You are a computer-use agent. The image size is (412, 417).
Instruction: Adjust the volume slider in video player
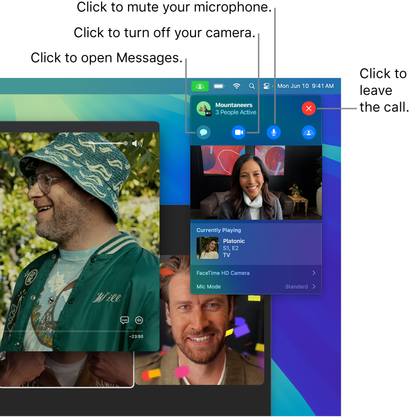[x=108, y=143]
